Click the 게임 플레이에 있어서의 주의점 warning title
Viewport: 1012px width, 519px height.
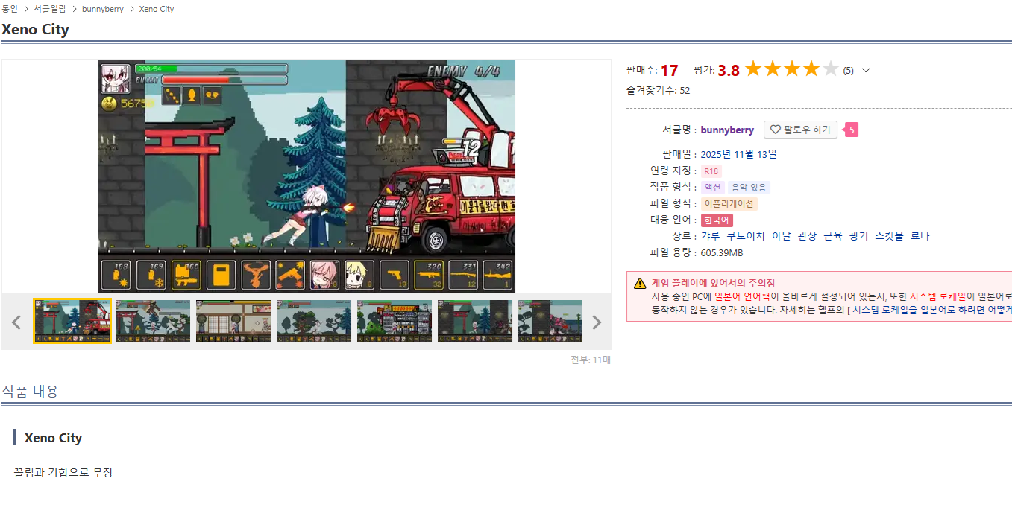coord(713,283)
